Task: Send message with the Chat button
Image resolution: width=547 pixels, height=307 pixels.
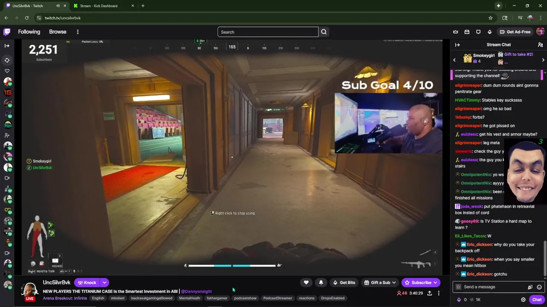Action: pyautogui.click(x=537, y=300)
